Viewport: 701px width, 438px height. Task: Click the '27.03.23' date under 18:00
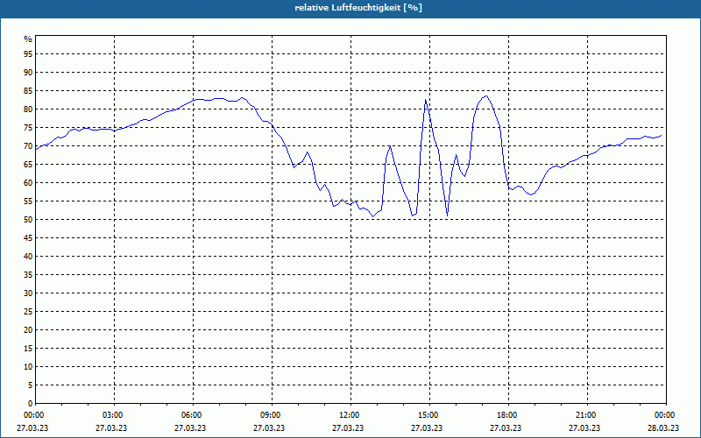coord(506,427)
